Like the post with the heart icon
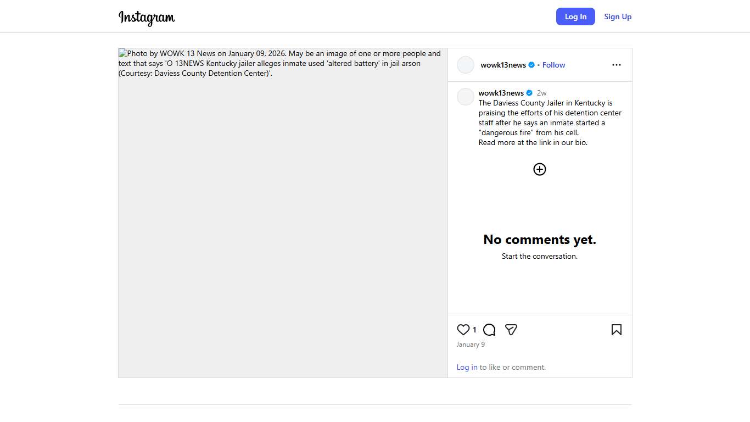The width and height of the screenshot is (750, 422). [x=463, y=330]
